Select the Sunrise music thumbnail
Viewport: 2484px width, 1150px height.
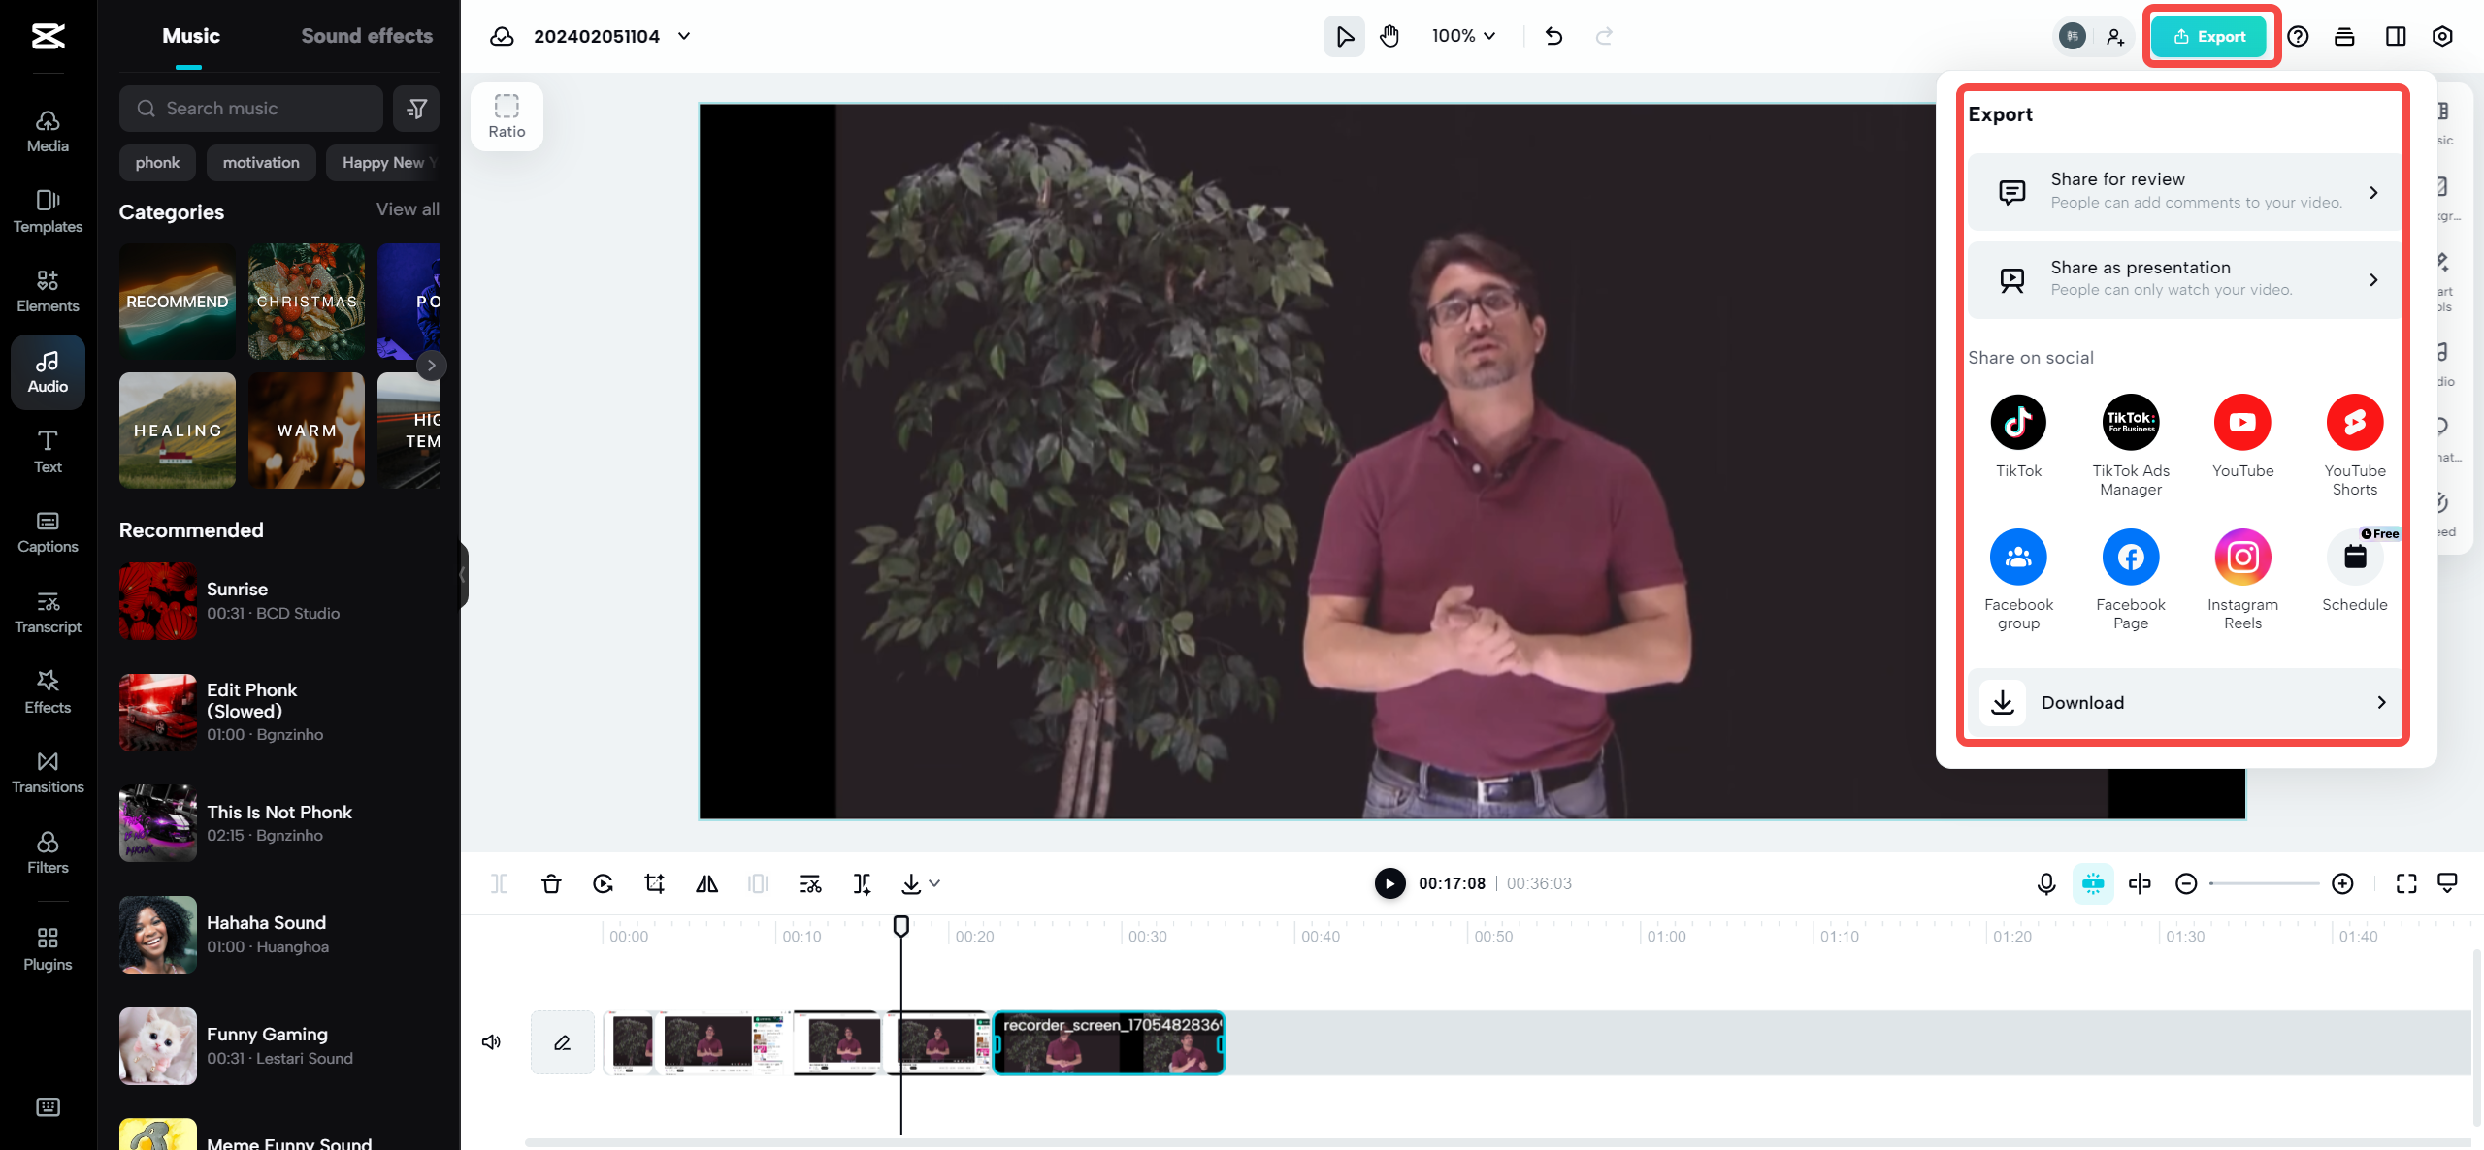(157, 600)
